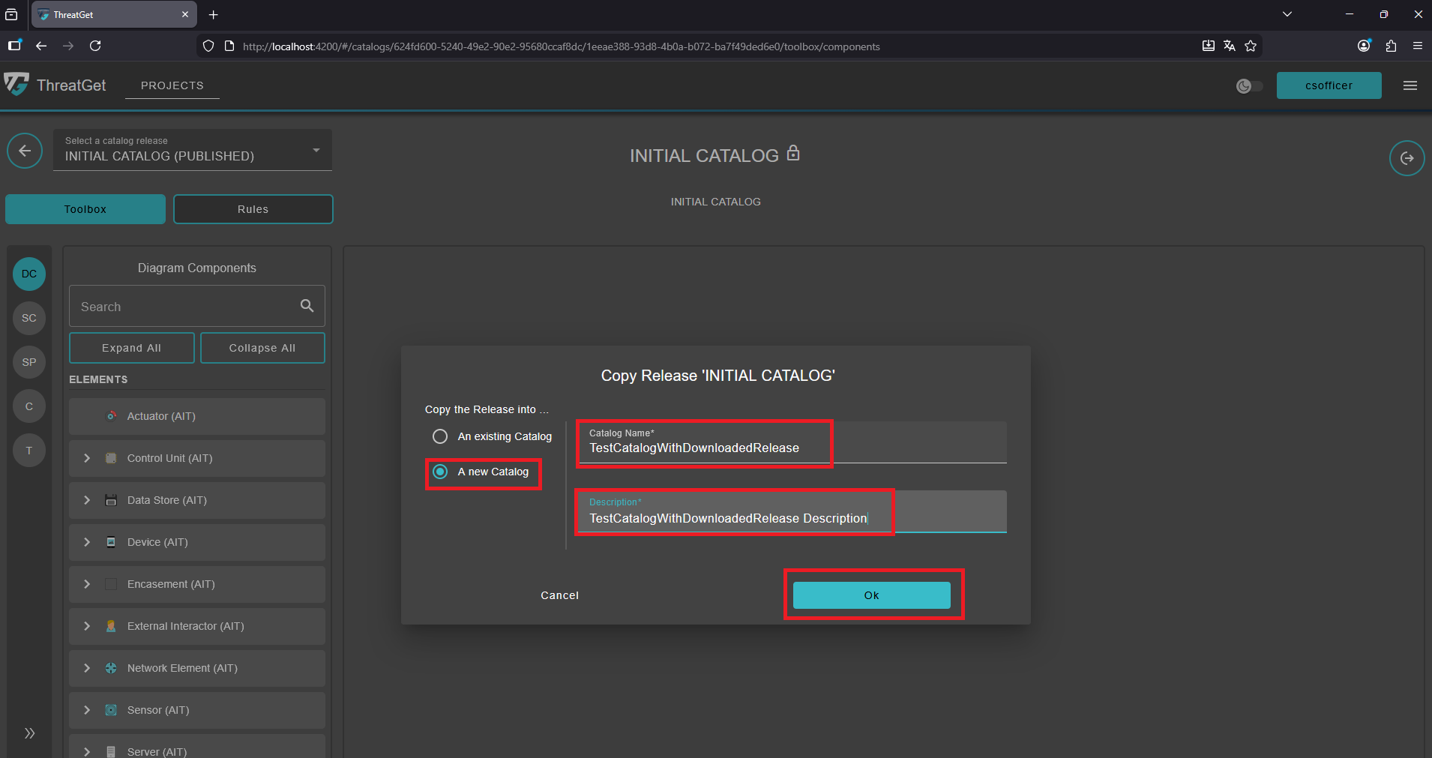Expand the Control Unit (AIT) element

click(x=87, y=458)
